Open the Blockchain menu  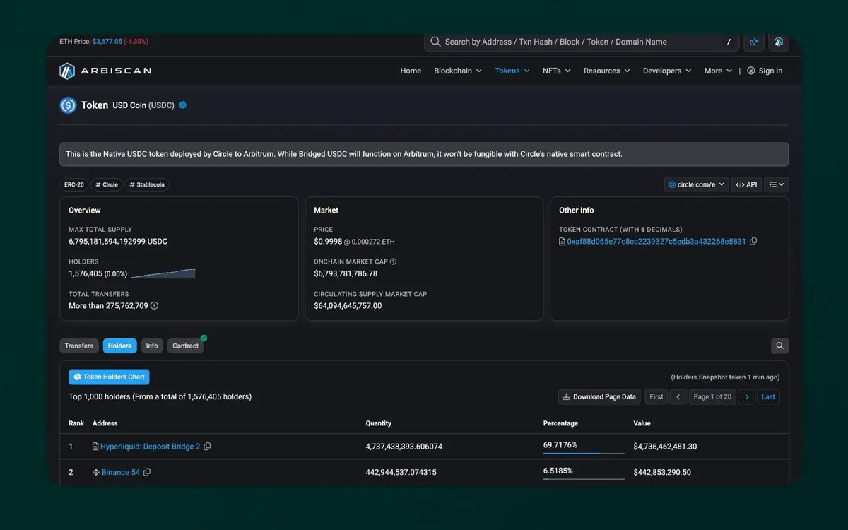point(458,71)
